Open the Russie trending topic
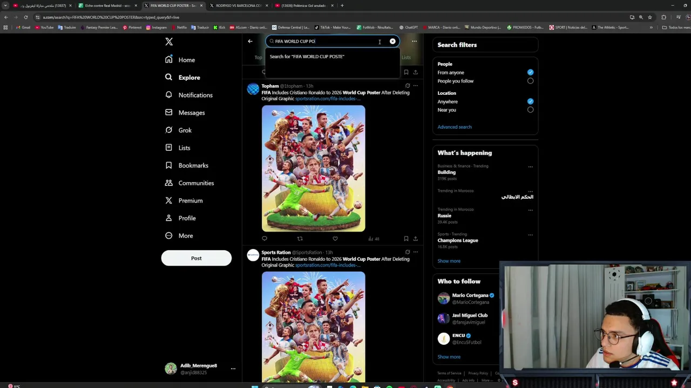The height and width of the screenshot is (388, 691). point(444,216)
